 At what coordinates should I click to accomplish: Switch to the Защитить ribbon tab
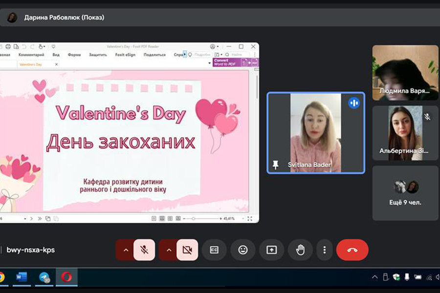tap(98, 55)
